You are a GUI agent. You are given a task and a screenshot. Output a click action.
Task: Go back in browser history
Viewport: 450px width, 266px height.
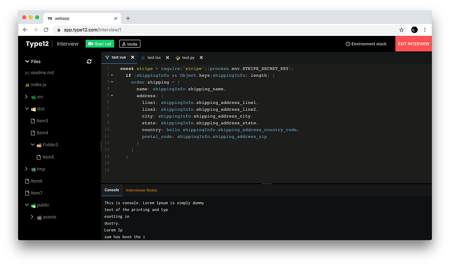[x=25, y=30]
